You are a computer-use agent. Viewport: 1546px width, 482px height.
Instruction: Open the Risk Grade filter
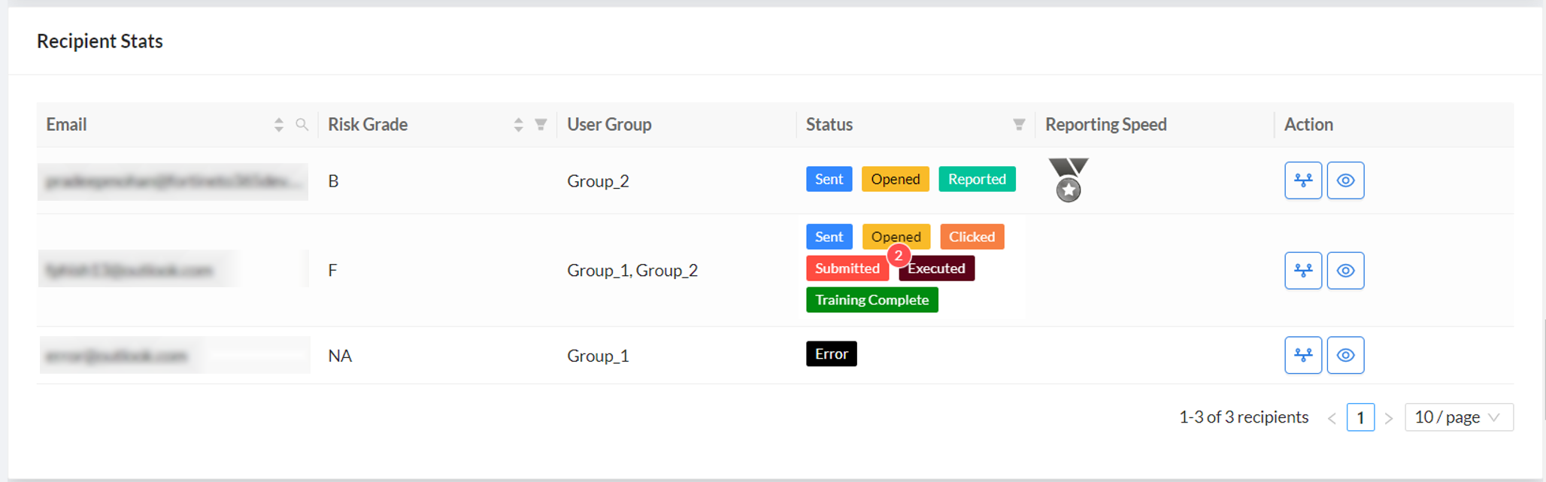pyautogui.click(x=541, y=125)
